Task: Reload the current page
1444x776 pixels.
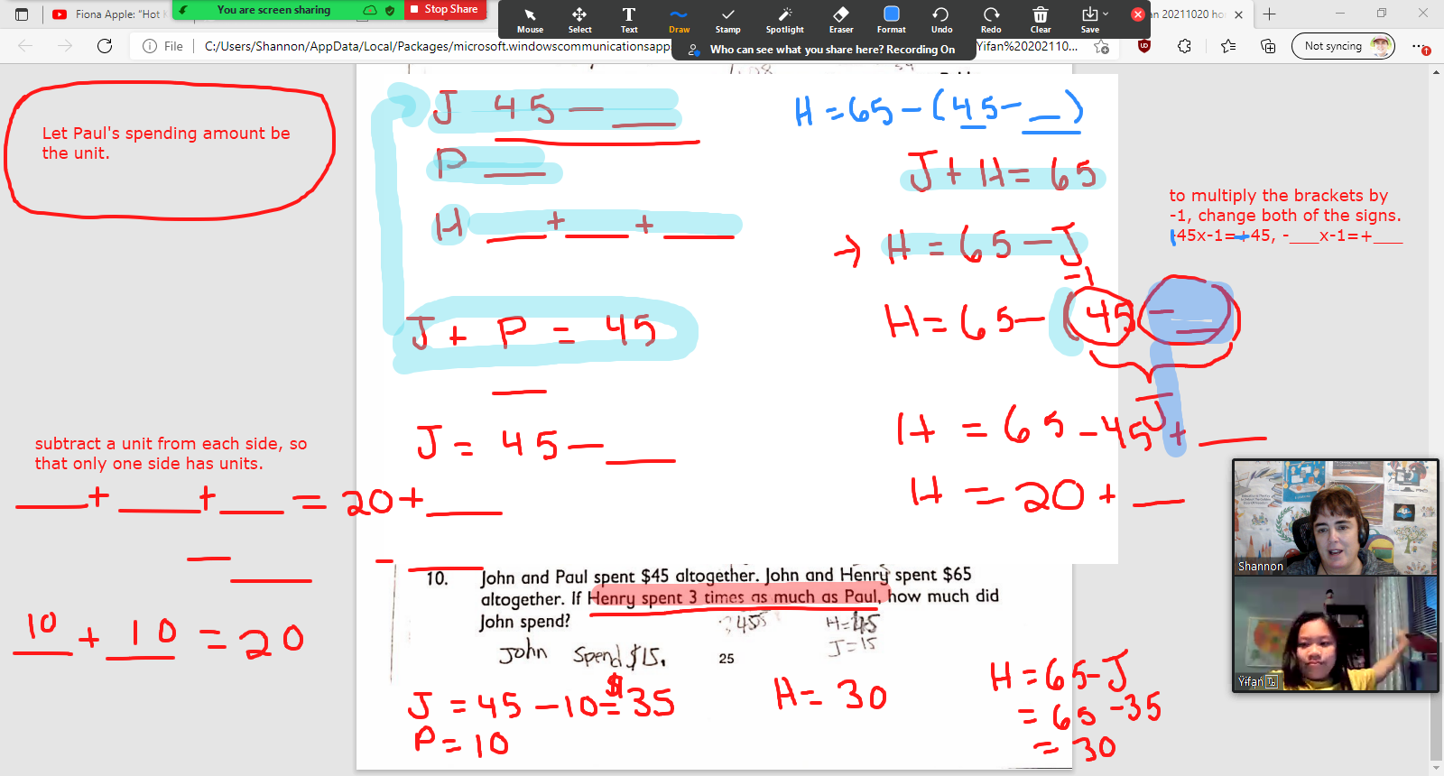Action: point(105,46)
